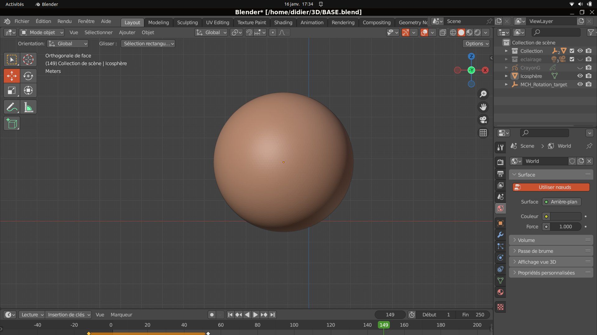Expand Volume panel
Viewport: 597px width, 335px height.
[551, 240]
